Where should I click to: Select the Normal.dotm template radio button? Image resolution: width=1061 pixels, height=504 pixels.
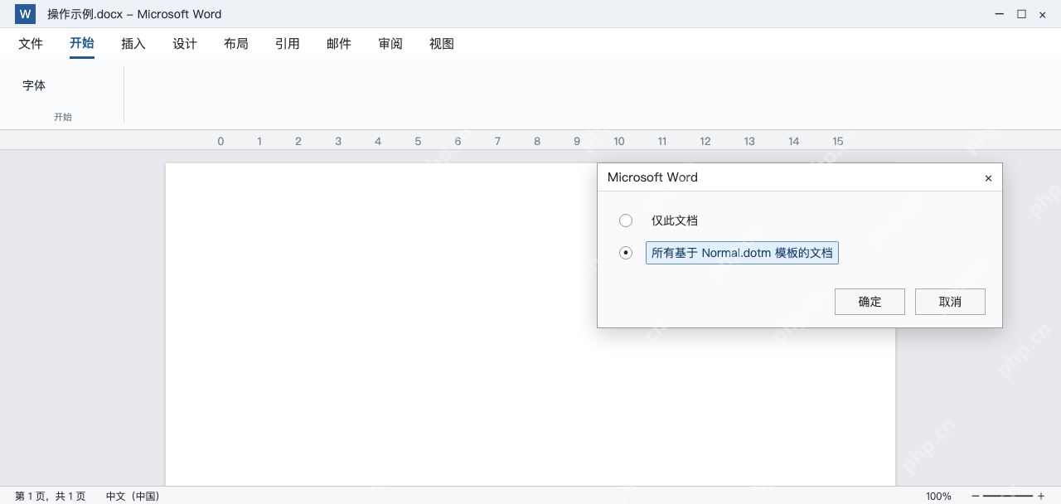pyautogui.click(x=626, y=253)
